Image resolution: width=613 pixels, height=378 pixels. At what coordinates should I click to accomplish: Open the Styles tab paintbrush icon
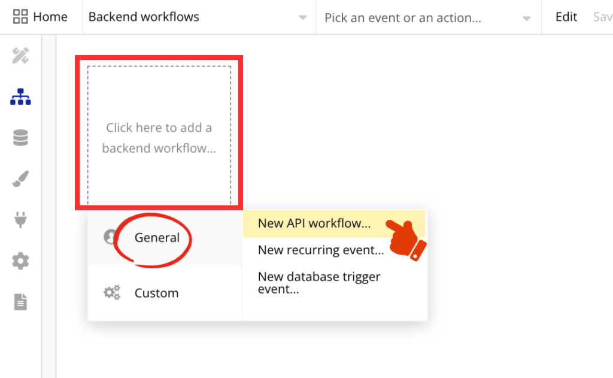20,179
